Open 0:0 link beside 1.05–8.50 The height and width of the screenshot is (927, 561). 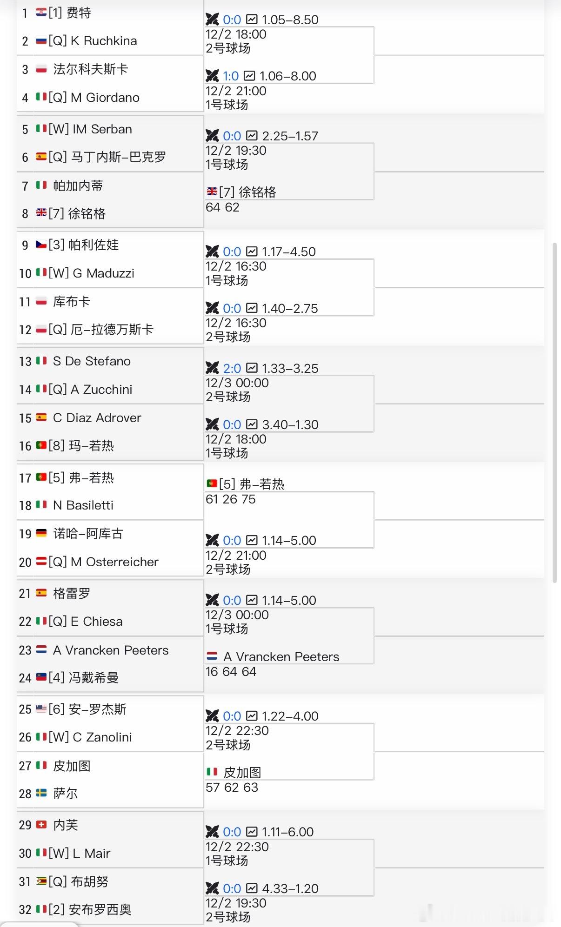(232, 20)
